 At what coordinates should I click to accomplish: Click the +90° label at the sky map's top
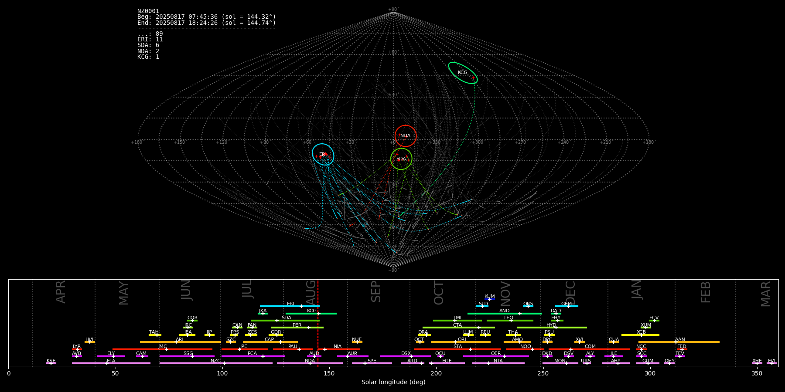[393, 10]
